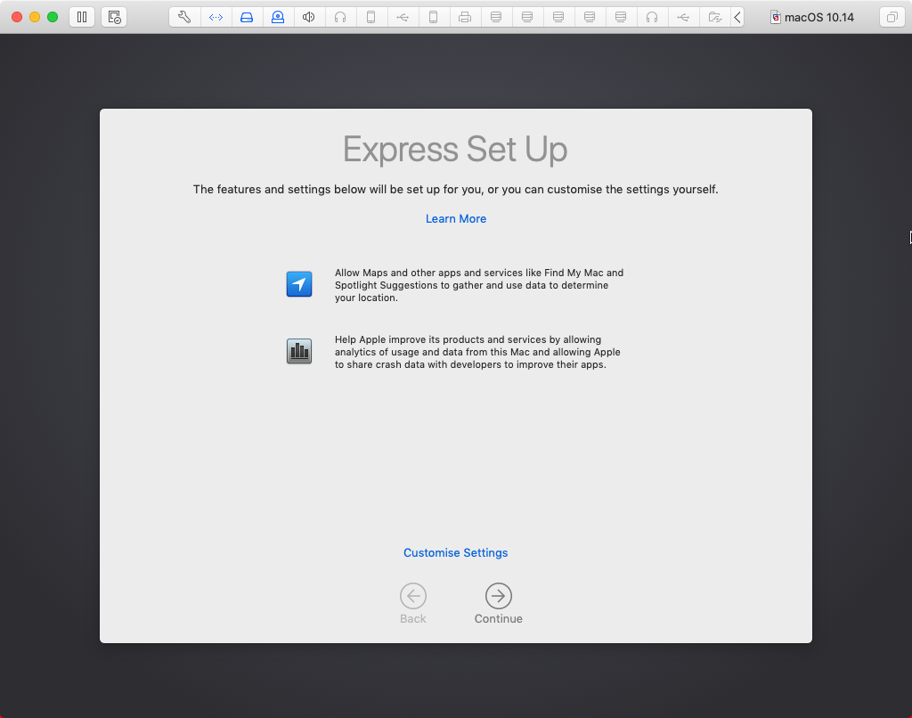
Task: Pause the virtual machine
Action: pos(81,16)
